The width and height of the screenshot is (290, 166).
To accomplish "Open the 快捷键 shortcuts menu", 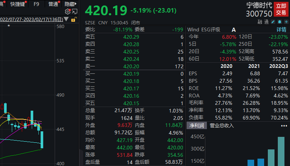I will [x=18, y=4].
